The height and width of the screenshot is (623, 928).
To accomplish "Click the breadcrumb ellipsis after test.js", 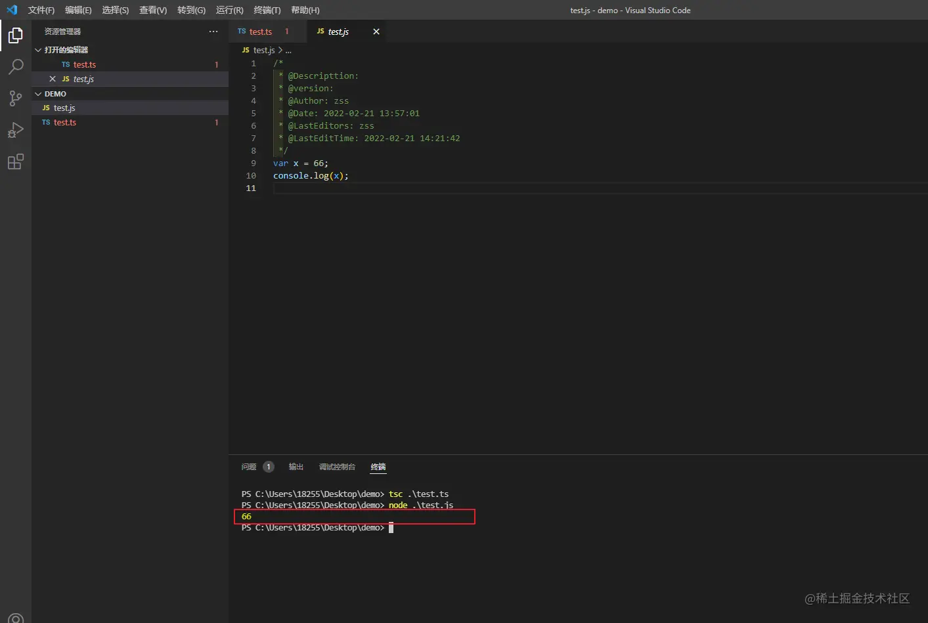I will point(288,51).
